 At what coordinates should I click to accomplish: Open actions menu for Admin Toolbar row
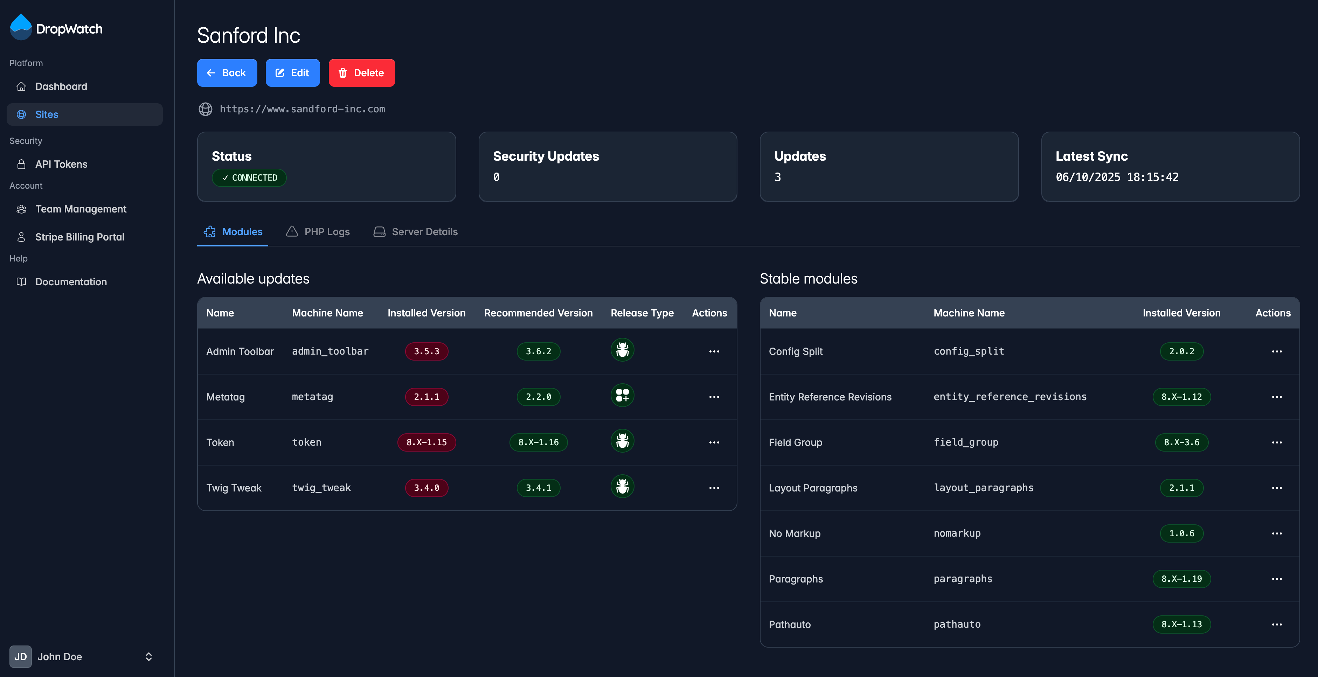pos(714,351)
